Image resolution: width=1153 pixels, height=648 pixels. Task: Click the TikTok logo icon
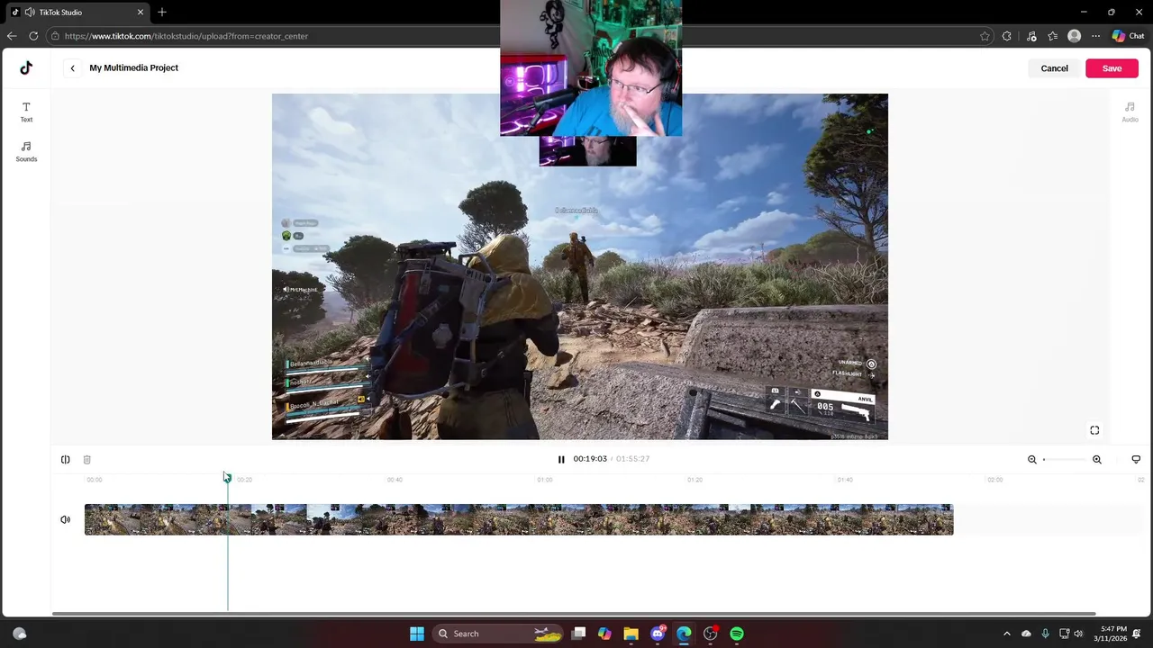tap(26, 67)
